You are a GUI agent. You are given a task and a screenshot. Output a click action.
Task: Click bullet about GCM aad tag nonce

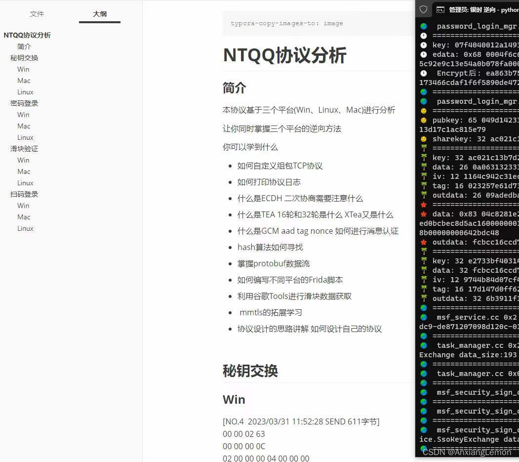[x=318, y=231]
